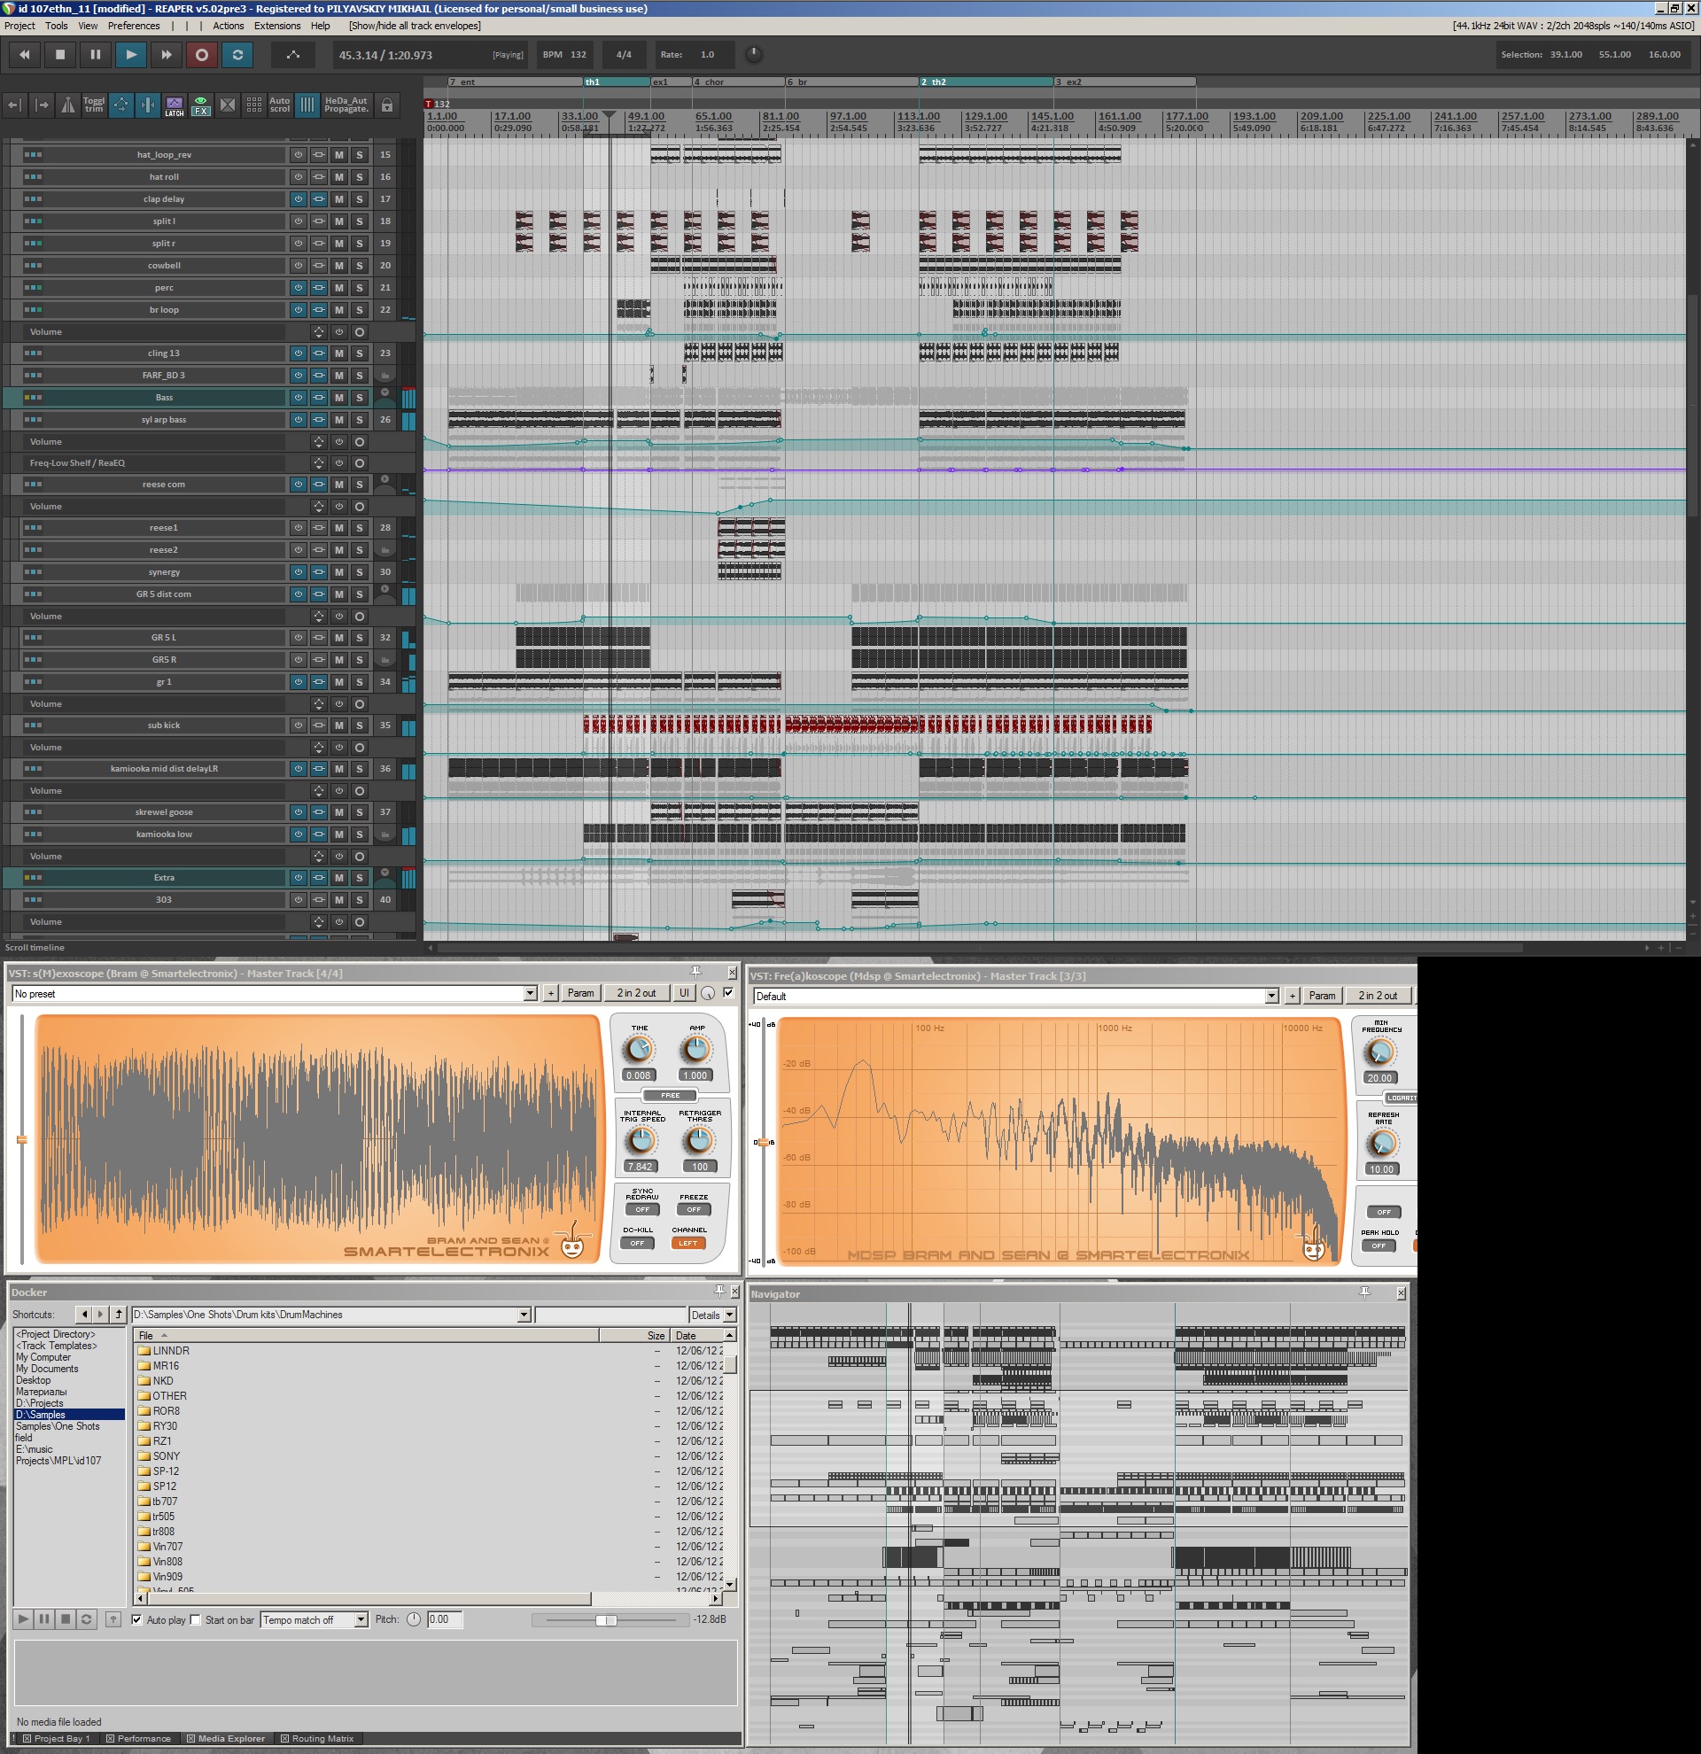This screenshot has width=1701, height=1754.
Task: Click the Param button in Fre(a)koscope
Action: tap(1322, 996)
